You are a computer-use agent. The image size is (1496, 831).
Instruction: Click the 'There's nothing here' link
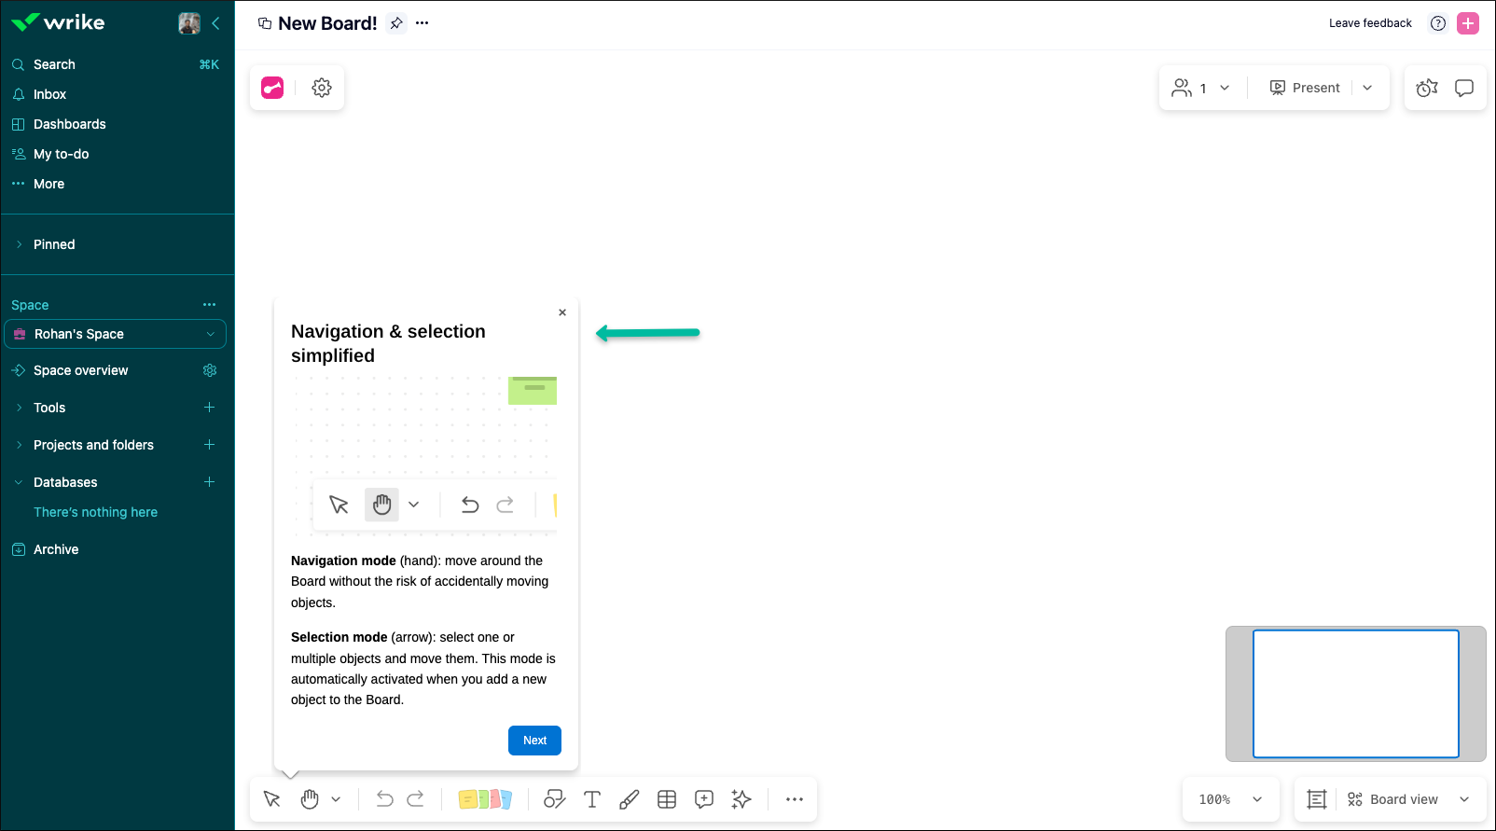pos(96,512)
